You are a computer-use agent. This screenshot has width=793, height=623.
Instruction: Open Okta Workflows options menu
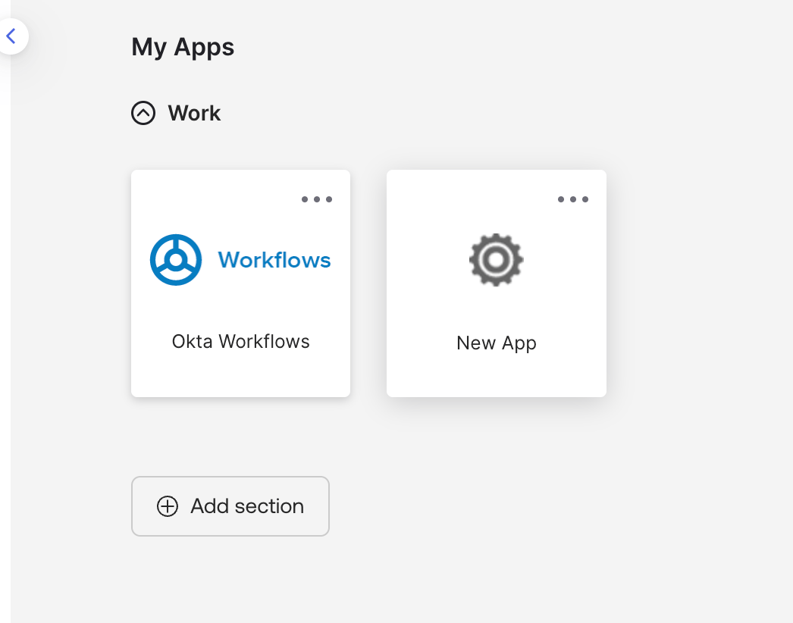(x=317, y=199)
